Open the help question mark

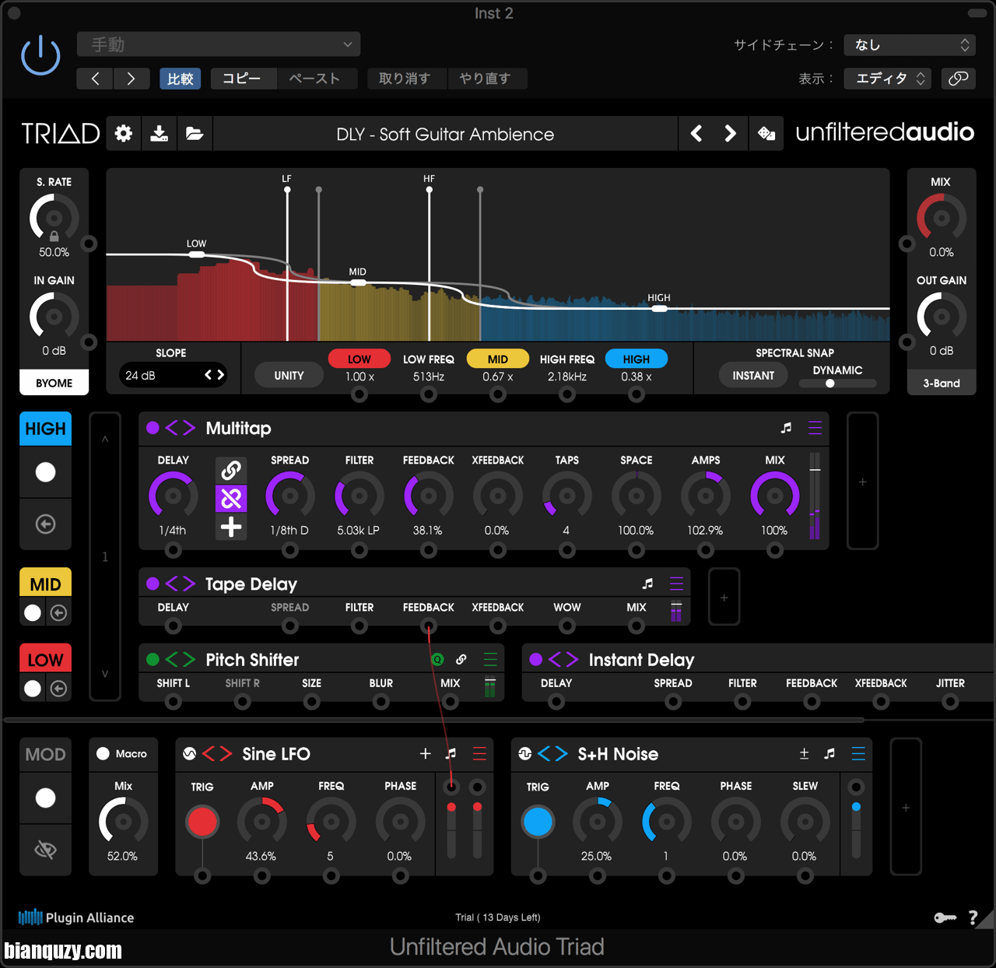(x=973, y=918)
